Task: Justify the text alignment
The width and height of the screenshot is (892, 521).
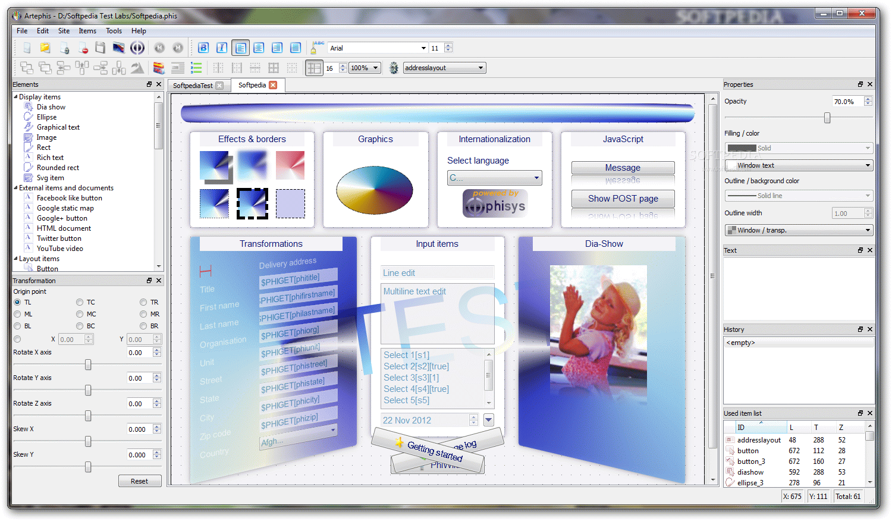Action: tap(296, 48)
